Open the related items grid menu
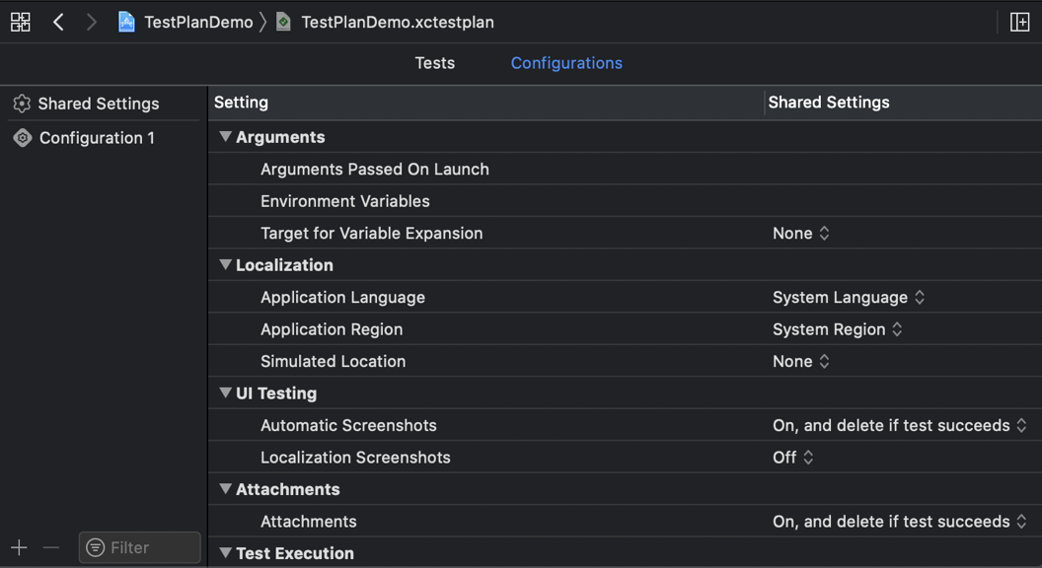Image resolution: width=1042 pixels, height=568 pixels. coord(21,22)
